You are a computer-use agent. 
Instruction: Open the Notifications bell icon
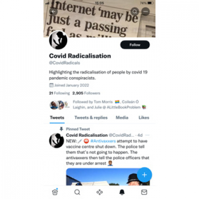tap(122, 192)
